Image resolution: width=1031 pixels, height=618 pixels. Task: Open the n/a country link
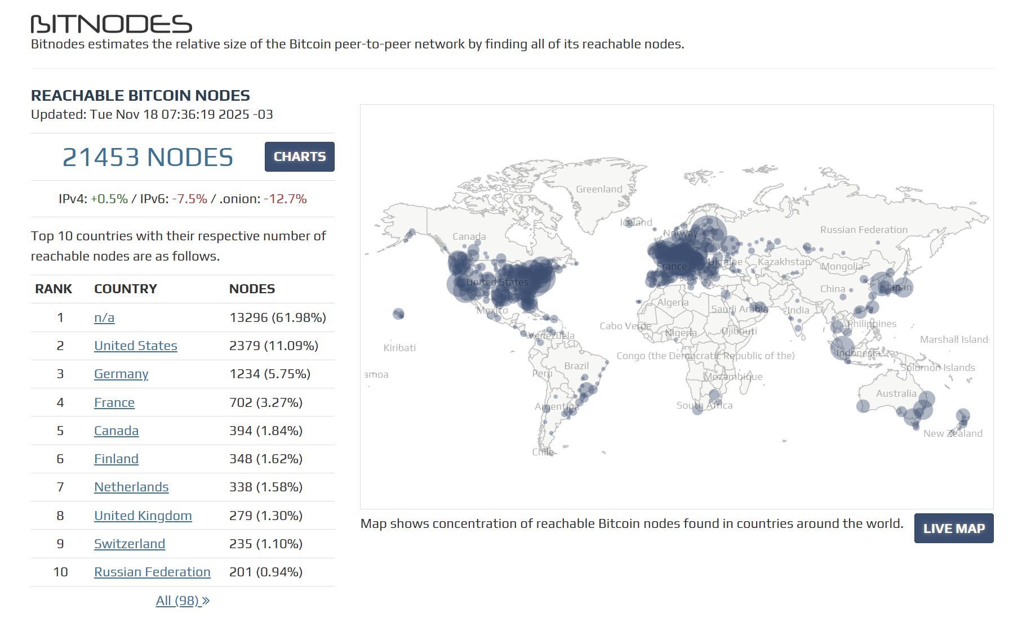104,317
